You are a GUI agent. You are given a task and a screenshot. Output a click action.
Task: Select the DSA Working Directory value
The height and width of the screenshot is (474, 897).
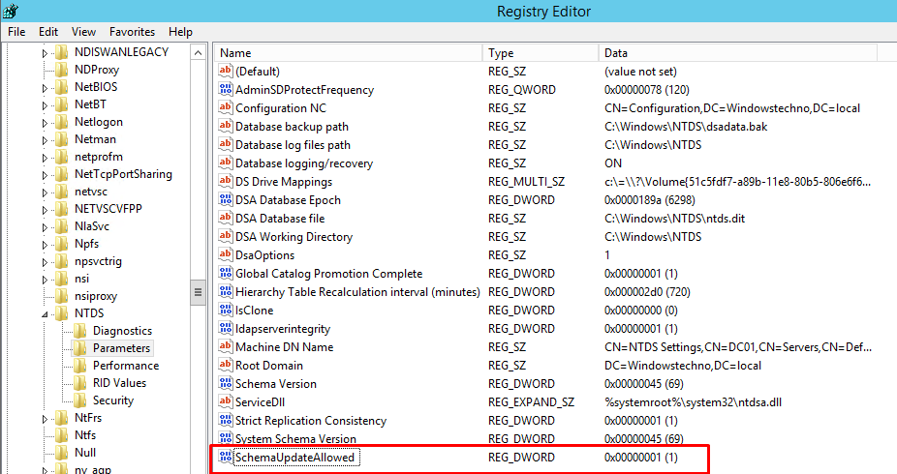tap(294, 236)
